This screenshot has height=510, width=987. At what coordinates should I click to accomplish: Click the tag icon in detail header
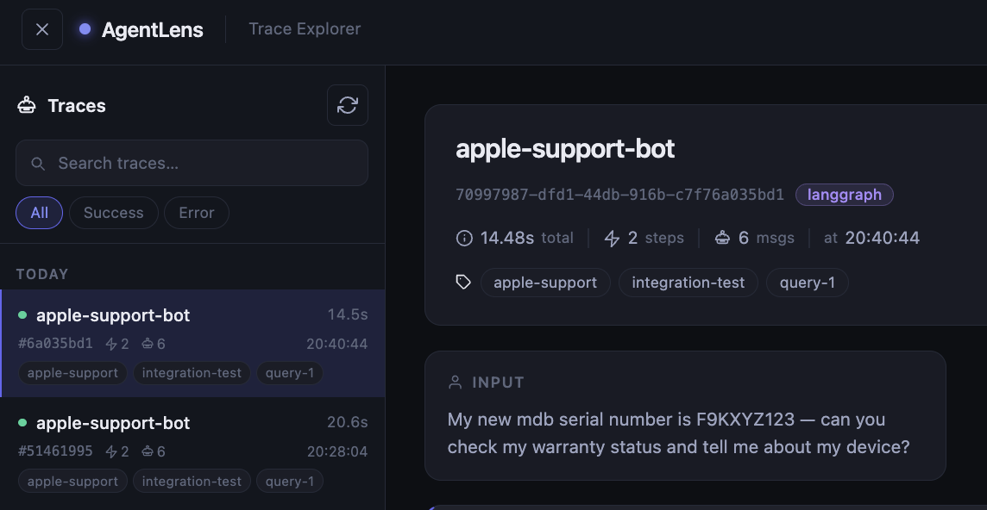(463, 283)
